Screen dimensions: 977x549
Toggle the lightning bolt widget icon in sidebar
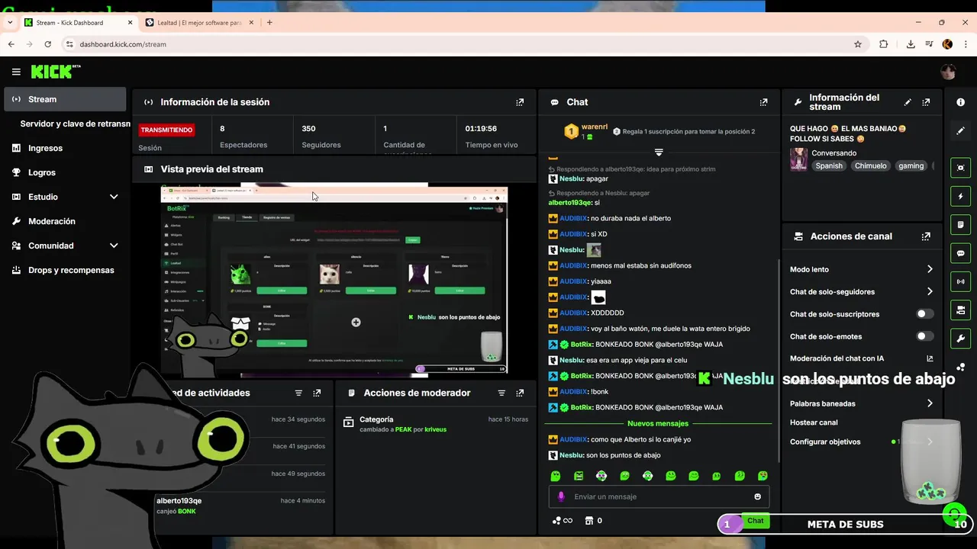coord(960,196)
